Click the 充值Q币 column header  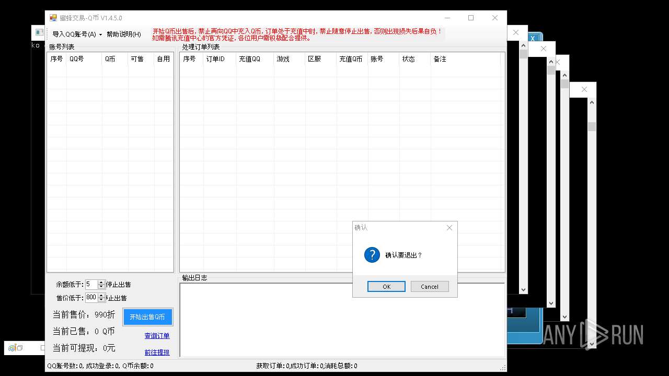pyautogui.click(x=352, y=59)
